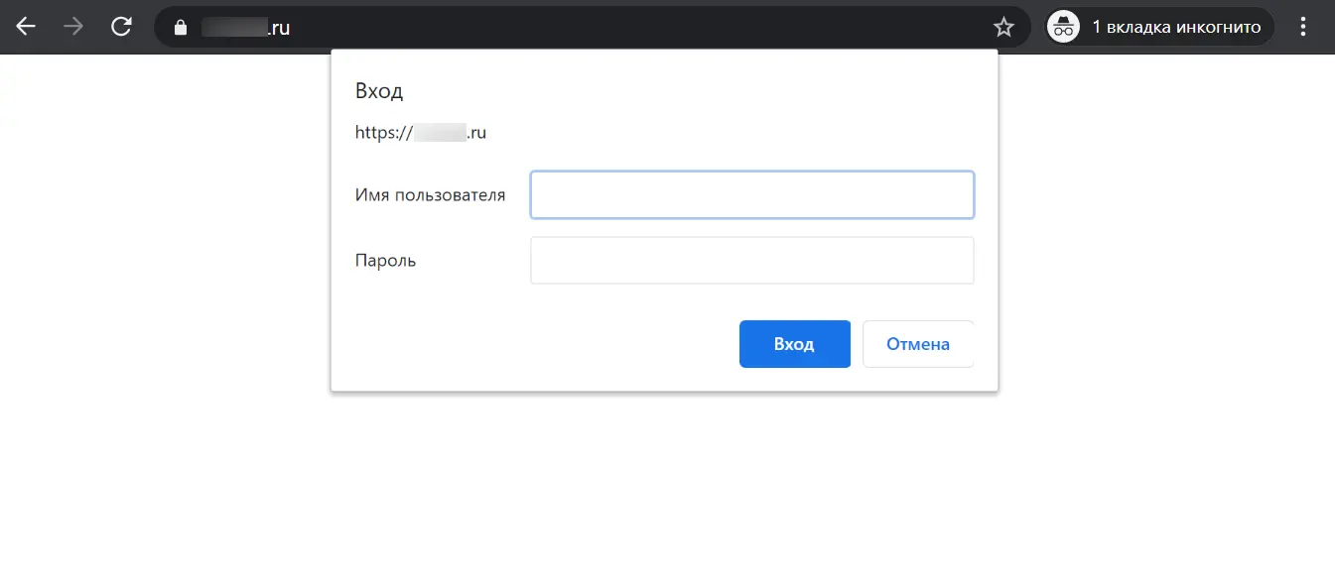The image size is (1335, 581).
Task: Open the three-dot Chrome menu
Action: coord(1303,27)
